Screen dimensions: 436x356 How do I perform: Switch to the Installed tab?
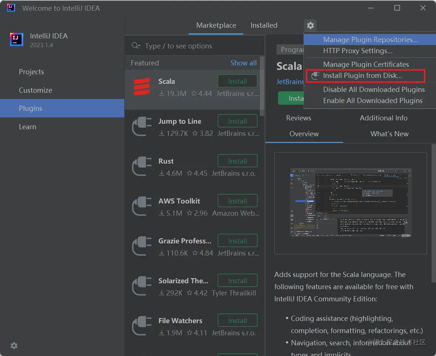(x=264, y=25)
